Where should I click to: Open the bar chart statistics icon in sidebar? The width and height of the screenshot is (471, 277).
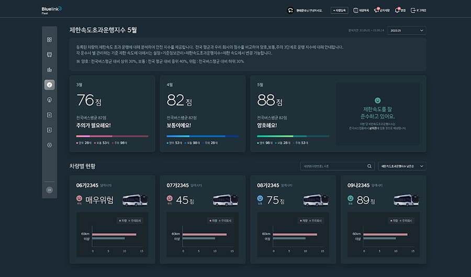49,70
